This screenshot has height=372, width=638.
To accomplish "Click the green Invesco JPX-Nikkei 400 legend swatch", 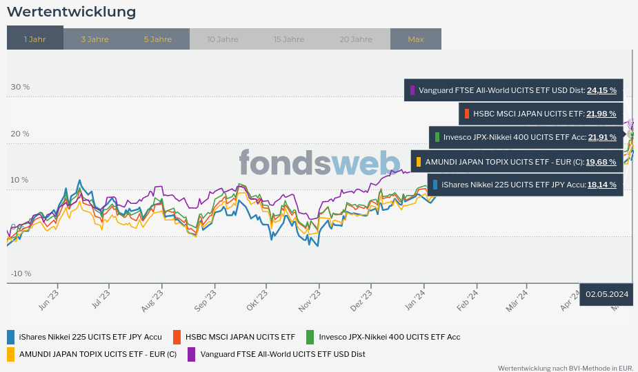I will click(x=310, y=337).
